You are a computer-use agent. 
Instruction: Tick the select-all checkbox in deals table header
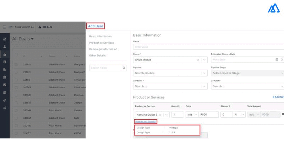click(x=16, y=55)
